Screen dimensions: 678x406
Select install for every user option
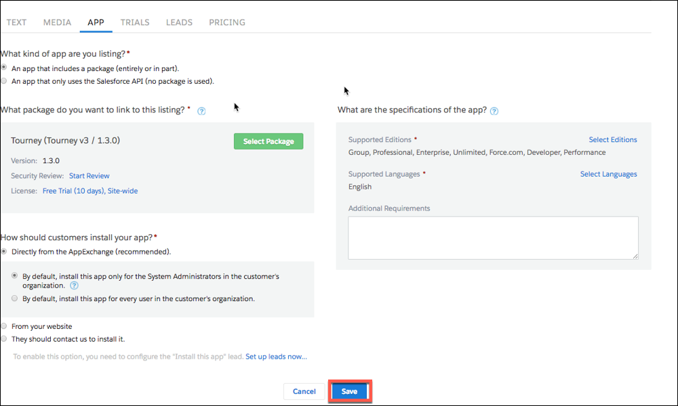tap(15, 298)
